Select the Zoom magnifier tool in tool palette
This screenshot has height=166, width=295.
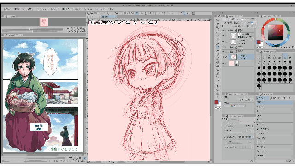218,20
